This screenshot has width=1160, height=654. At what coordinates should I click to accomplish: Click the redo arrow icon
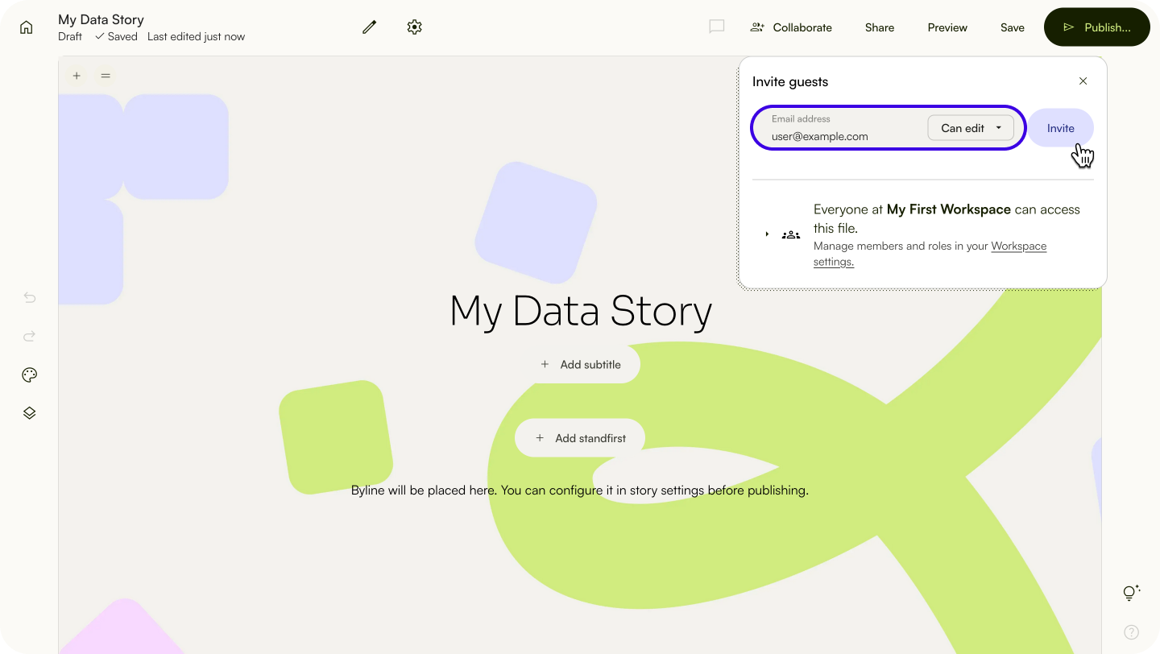[x=30, y=336]
